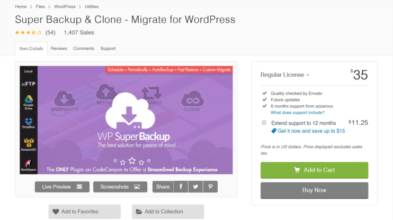
Task: Open the WordPress breadcrumb link
Action: [65, 6]
